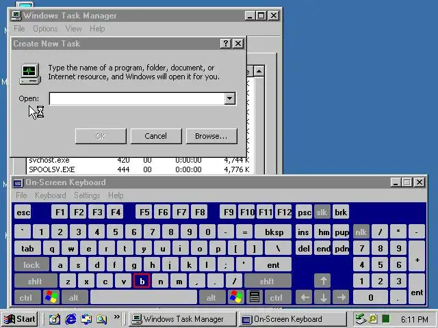Click the yellow tray icon beside the network icon
Image resolution: width=438 pixels, height=328 pixels.
point(373,318)
